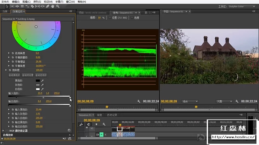Open timeline wrench display settings
This screenshot has height=145, width=259.
pos(104,124)
